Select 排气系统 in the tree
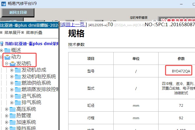 tap(31, 102)
